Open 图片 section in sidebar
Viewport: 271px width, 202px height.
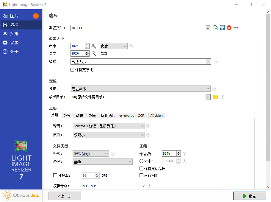click(21, 16)
